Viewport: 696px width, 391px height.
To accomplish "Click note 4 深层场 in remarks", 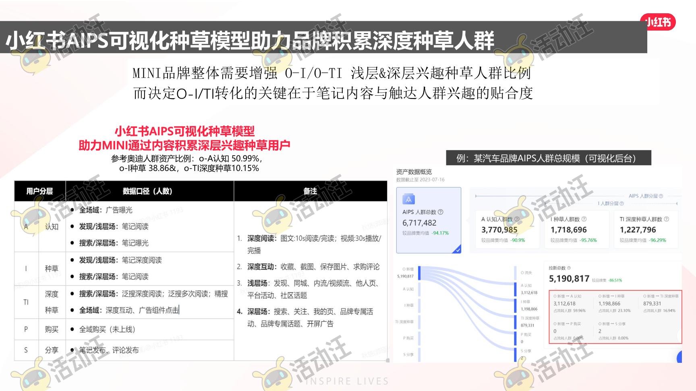I will point(305,318).
